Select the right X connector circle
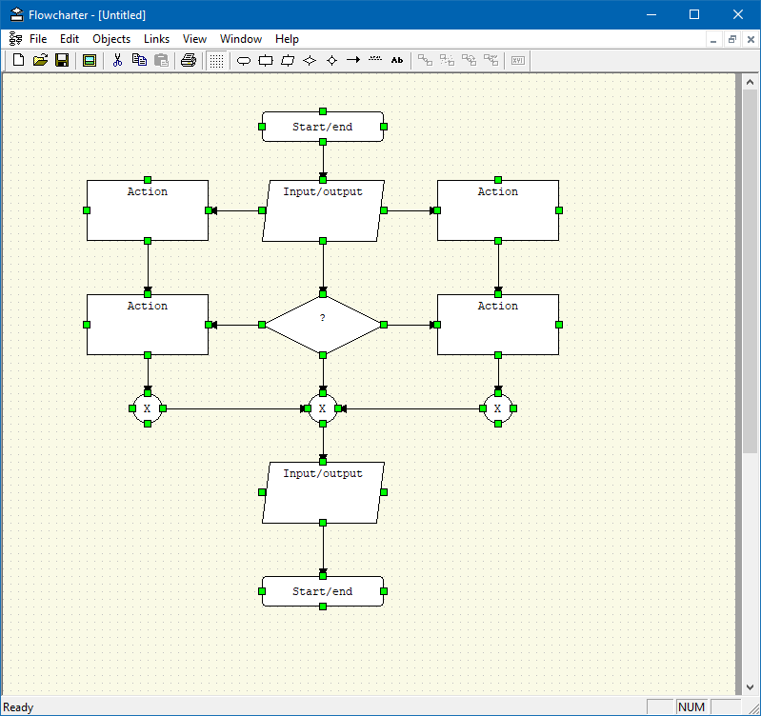 (x=498, y=408)
